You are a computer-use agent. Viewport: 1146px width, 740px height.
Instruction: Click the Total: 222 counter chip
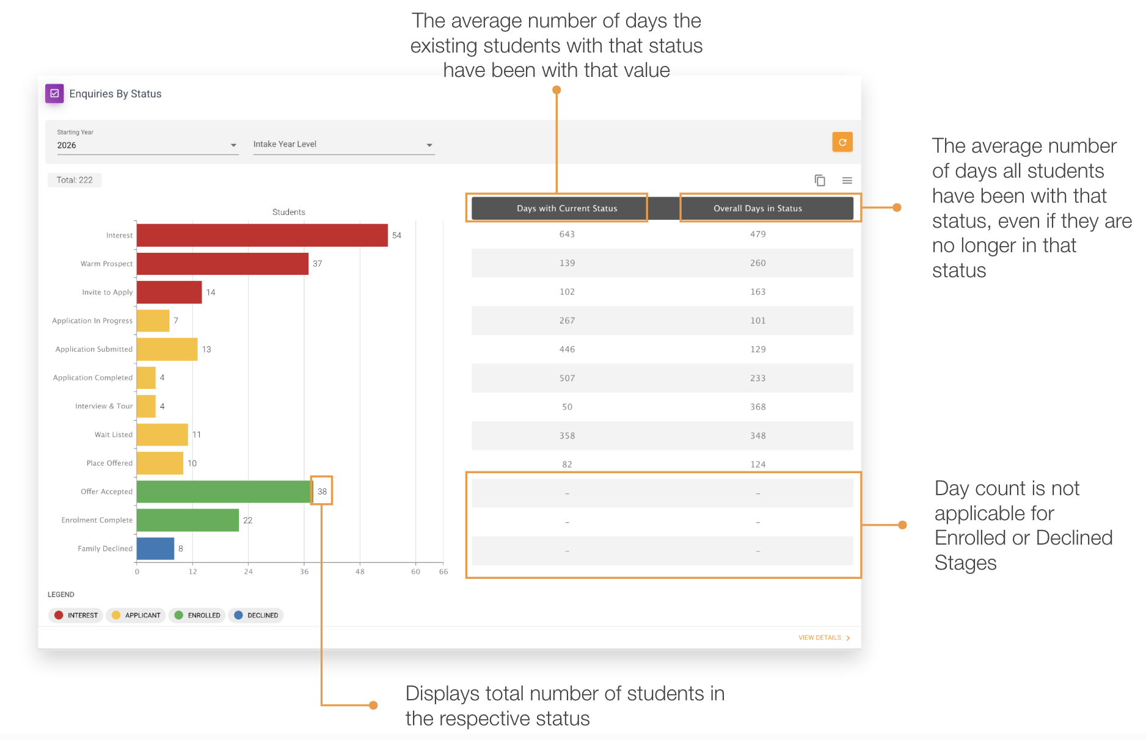[74, 180]
